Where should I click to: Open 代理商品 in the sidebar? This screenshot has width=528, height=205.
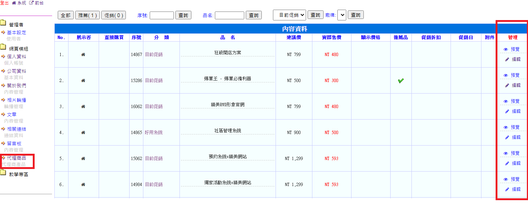click(16, 158)
